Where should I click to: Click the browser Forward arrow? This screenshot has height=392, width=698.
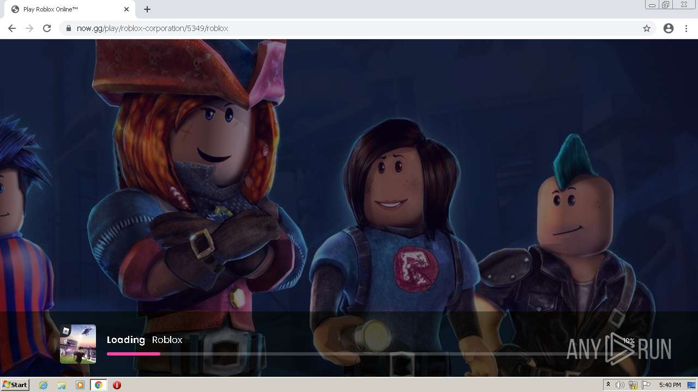coord(29,28)
